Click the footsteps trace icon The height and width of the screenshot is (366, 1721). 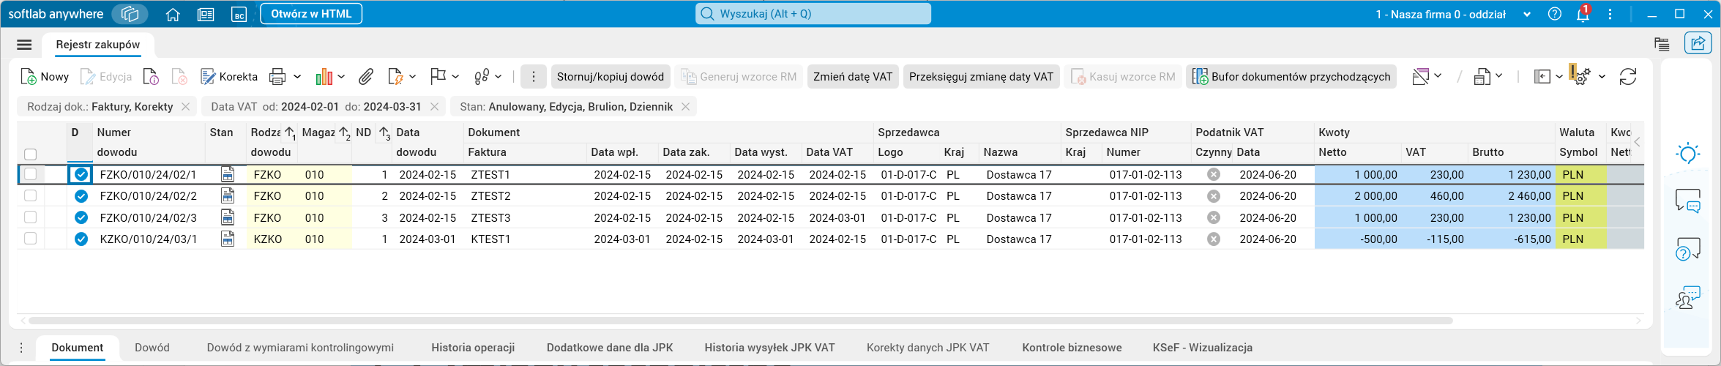coord(481,77)
